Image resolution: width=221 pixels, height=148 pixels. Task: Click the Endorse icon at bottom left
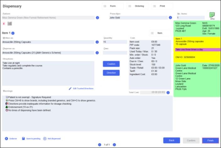click(6, 139)
